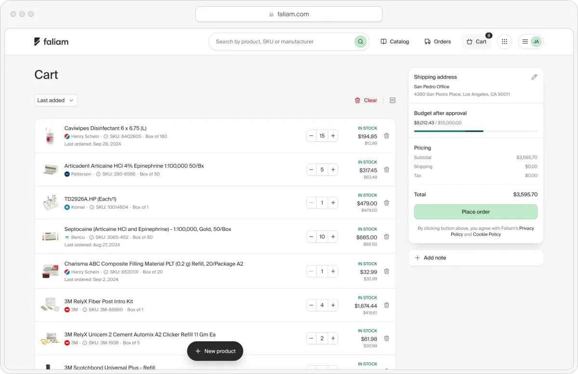This screenshot has width=578, height=374.
Task: Add a note to the order
Action: (476, 258)
